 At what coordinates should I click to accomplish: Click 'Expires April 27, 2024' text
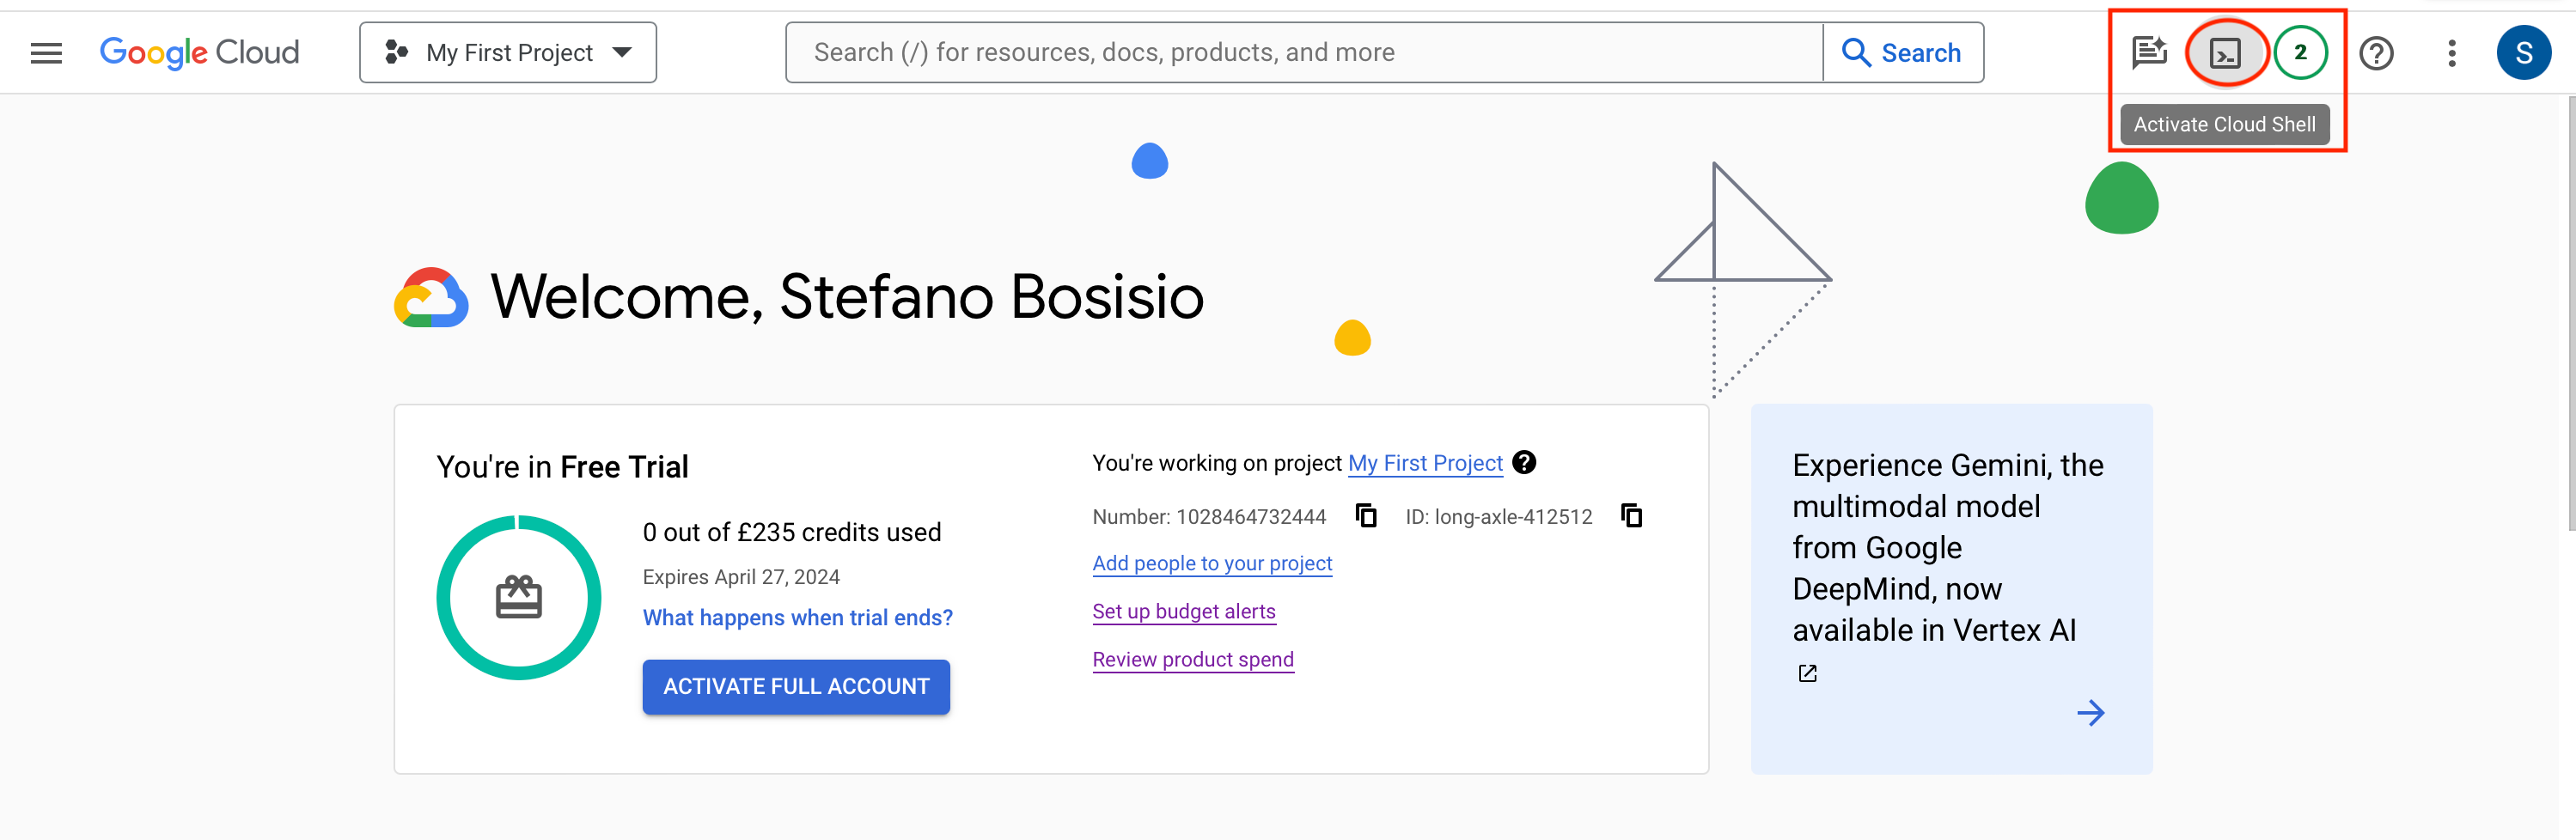741,577
